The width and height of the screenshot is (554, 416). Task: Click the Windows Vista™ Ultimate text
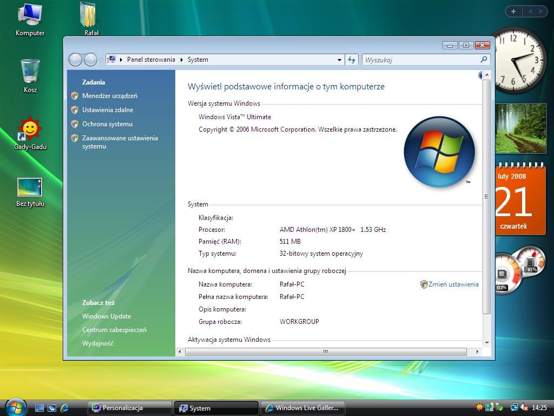[x=235, y=117]
